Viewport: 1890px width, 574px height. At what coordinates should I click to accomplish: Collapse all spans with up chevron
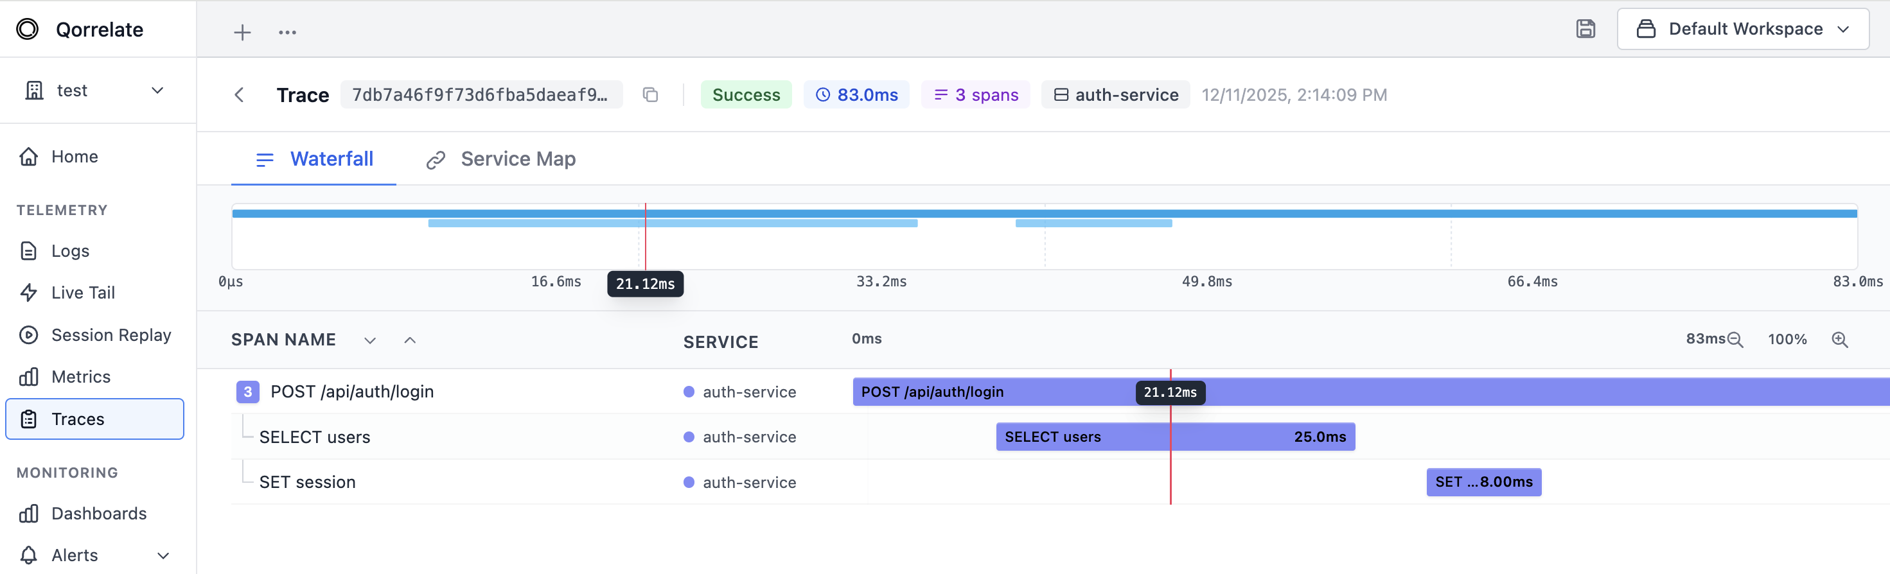pos(410,340)
